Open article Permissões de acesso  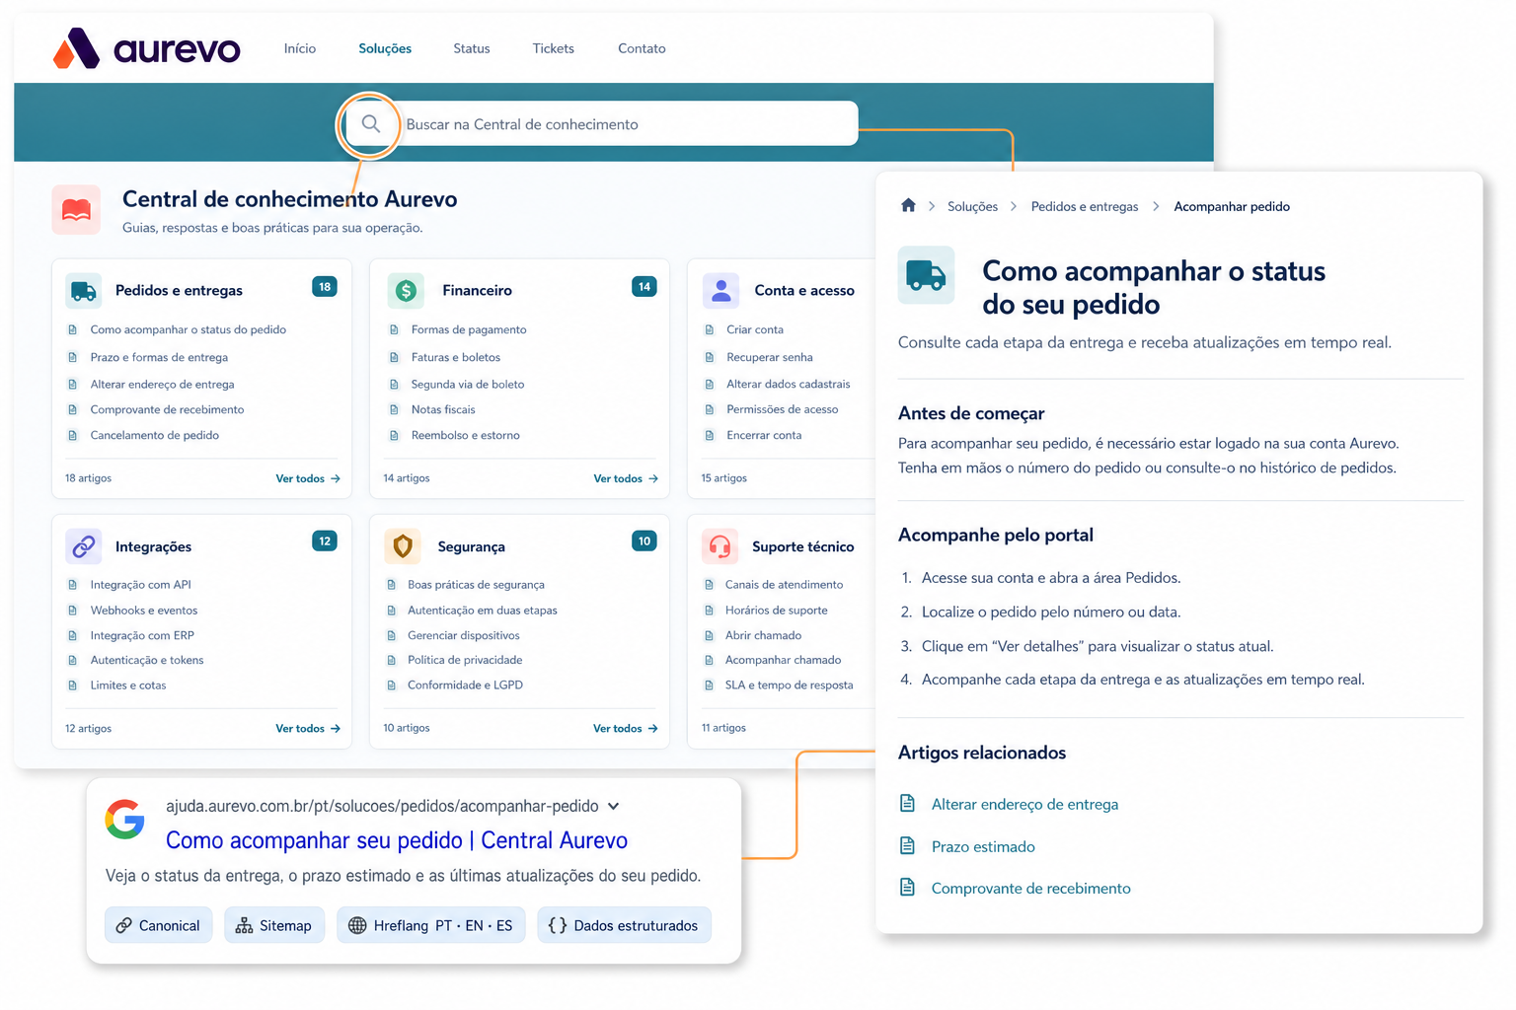(x=783, y=409)
